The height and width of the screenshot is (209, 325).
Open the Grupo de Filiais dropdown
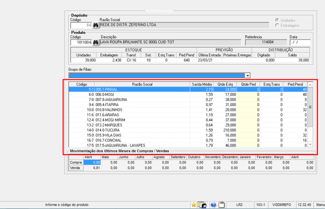(248, 76)
